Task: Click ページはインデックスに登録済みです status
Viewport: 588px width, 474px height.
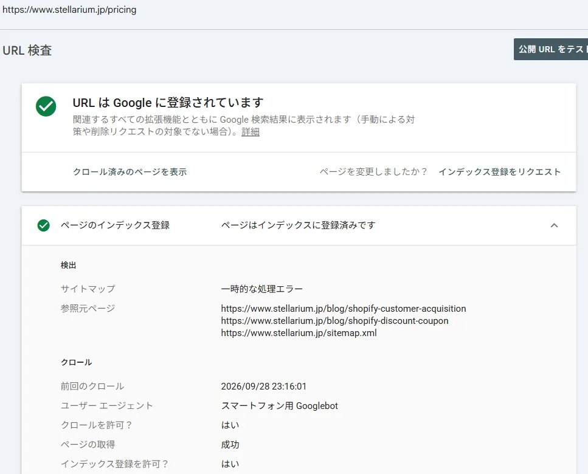Action: pyautogui.click(x=298, y=225)
